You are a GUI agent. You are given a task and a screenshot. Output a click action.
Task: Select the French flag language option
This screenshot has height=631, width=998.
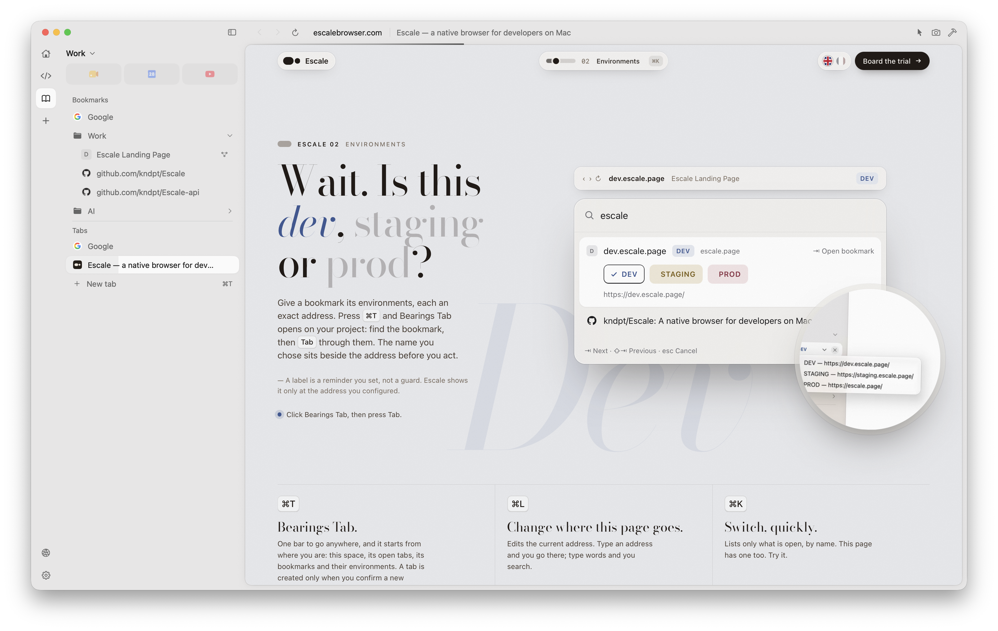pos(841,61)
